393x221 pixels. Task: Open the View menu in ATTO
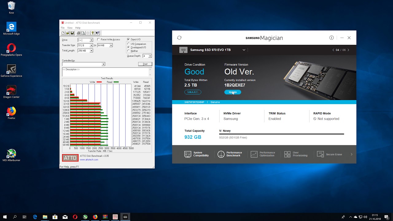(x=70, y=28)
